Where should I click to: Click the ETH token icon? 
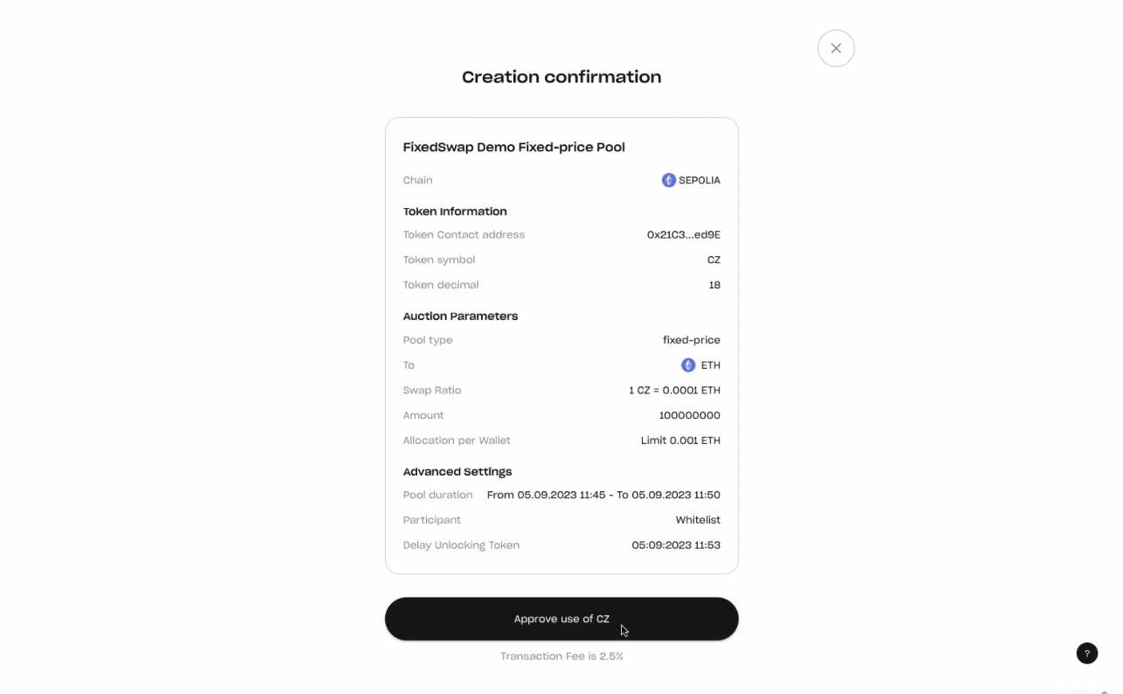(x=688, y=365)
